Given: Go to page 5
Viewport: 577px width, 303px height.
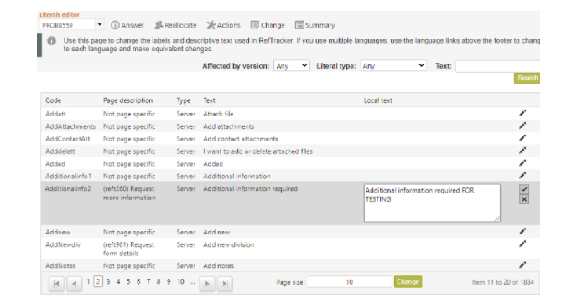Looking at the screenshot, I should click(128, 281).
